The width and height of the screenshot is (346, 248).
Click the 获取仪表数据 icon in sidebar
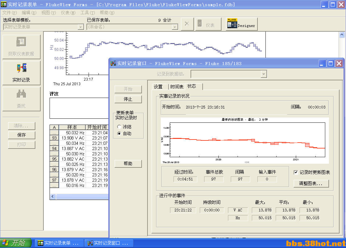tap(21, 42)
